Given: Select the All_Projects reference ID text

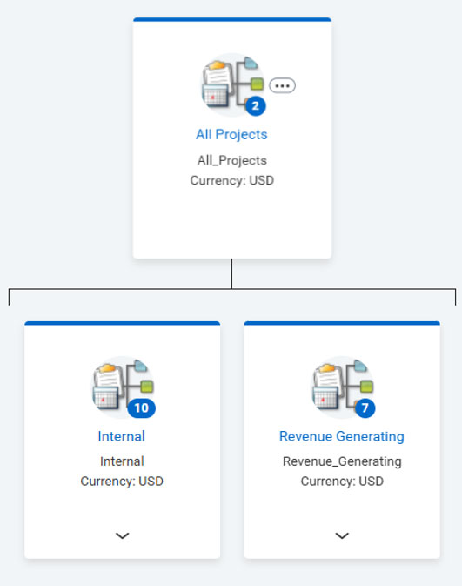Looking at the screenshot, I should coord(232,160).
